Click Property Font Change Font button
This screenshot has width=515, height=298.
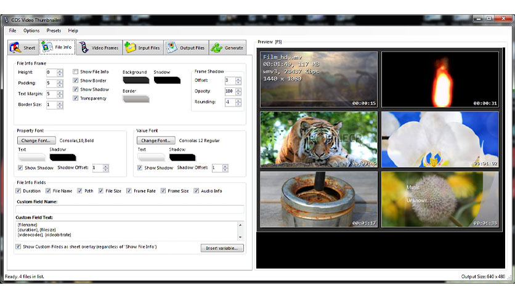pyautogui.click(x=36, y=140)
